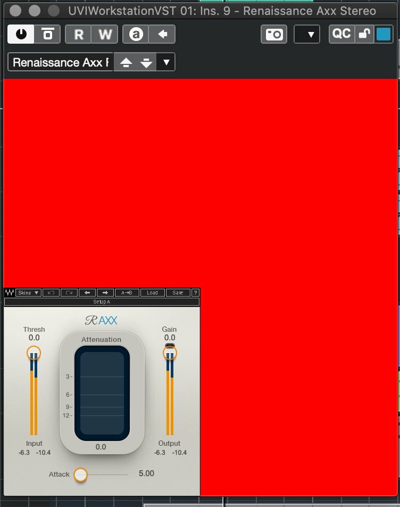Click the camera snapshot icon
This screenshot has width=400, height=507.
point(274,34)
